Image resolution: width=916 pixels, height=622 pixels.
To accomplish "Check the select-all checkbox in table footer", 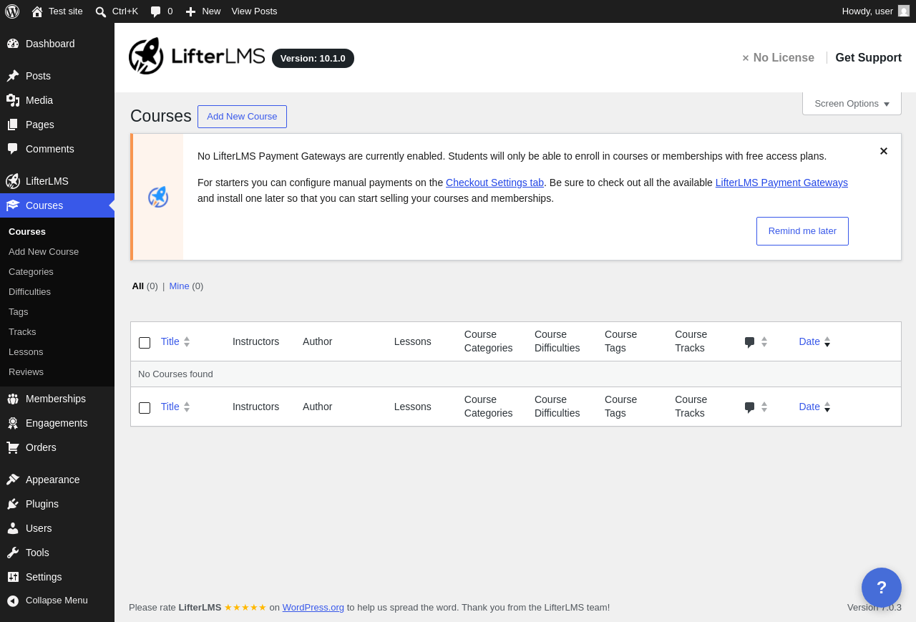I will point(145,408).
